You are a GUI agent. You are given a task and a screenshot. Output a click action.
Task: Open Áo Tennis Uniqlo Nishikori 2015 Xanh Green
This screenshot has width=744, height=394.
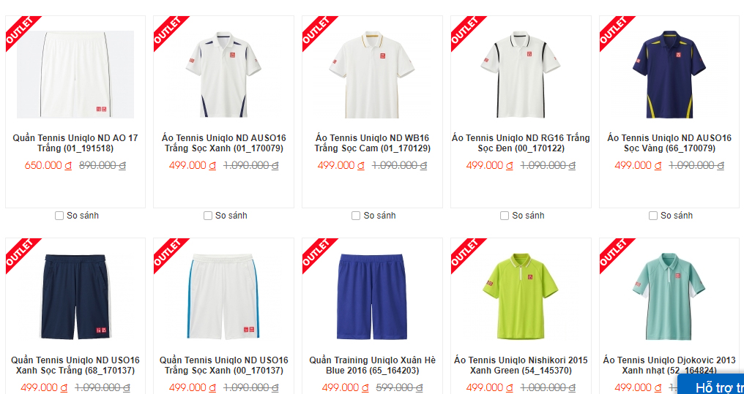click(521, 365)
